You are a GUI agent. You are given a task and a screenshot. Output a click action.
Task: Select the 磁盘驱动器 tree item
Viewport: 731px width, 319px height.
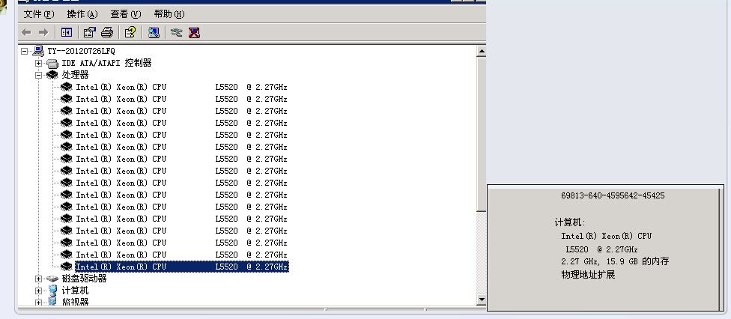tap(84, 279)
